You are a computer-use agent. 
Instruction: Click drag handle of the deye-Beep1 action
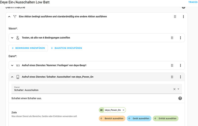[172, 65]
